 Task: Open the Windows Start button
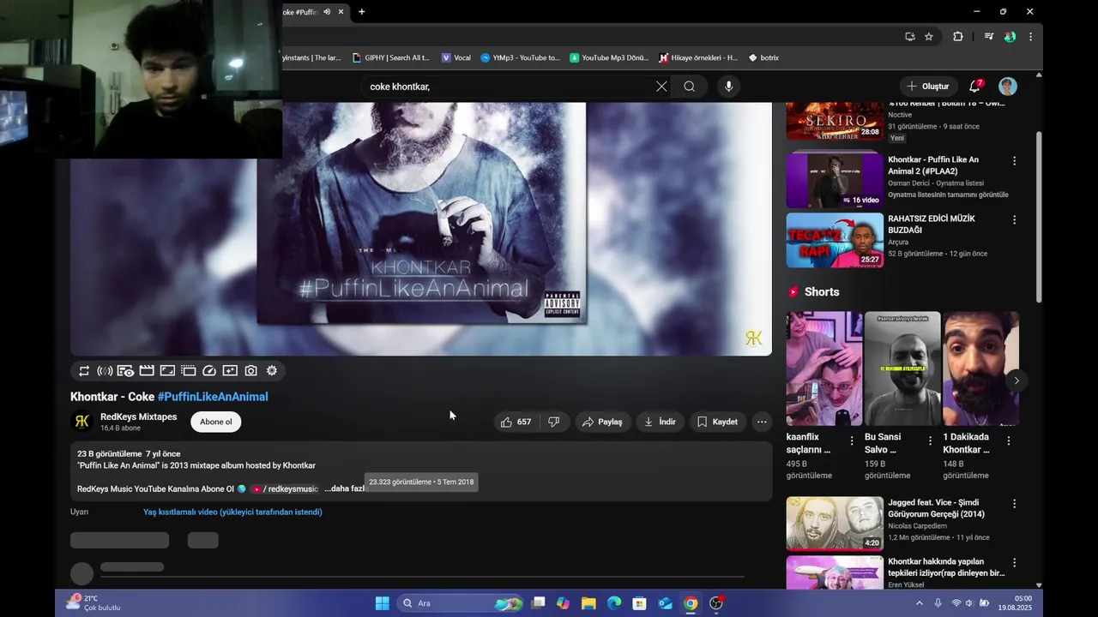(x=383, y=603)
